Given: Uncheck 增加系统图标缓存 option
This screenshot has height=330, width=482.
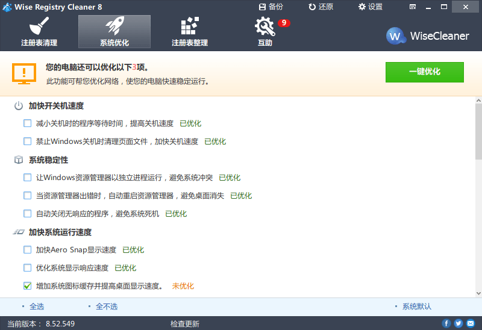Looking at the screenshot, I should point(27,286).
